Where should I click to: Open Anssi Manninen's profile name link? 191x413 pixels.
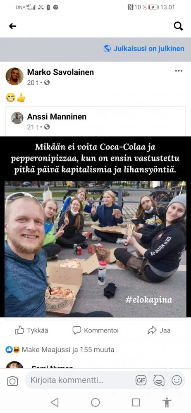[x=57, y=117]
